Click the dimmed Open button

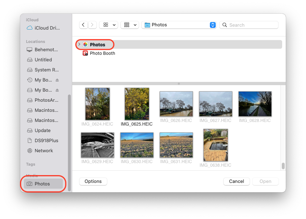pos(266,181)
